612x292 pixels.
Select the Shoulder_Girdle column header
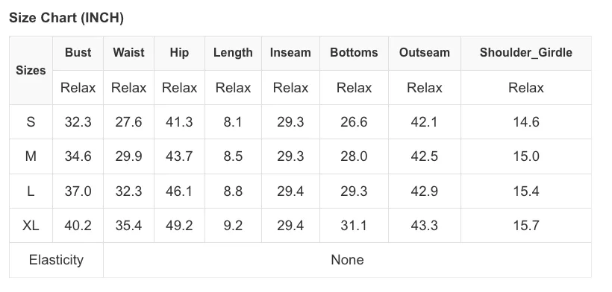[x=525, y=53]
